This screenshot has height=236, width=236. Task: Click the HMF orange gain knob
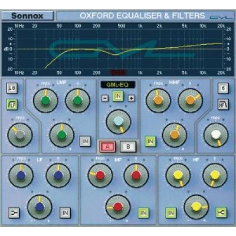tap(175, 135)
